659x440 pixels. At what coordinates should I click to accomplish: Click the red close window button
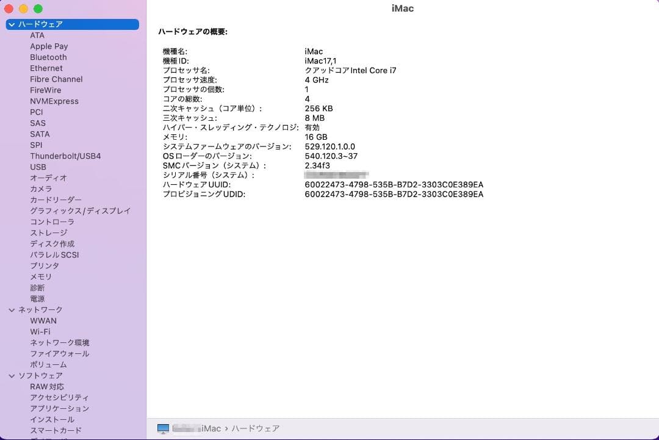(x=9, y=9)
